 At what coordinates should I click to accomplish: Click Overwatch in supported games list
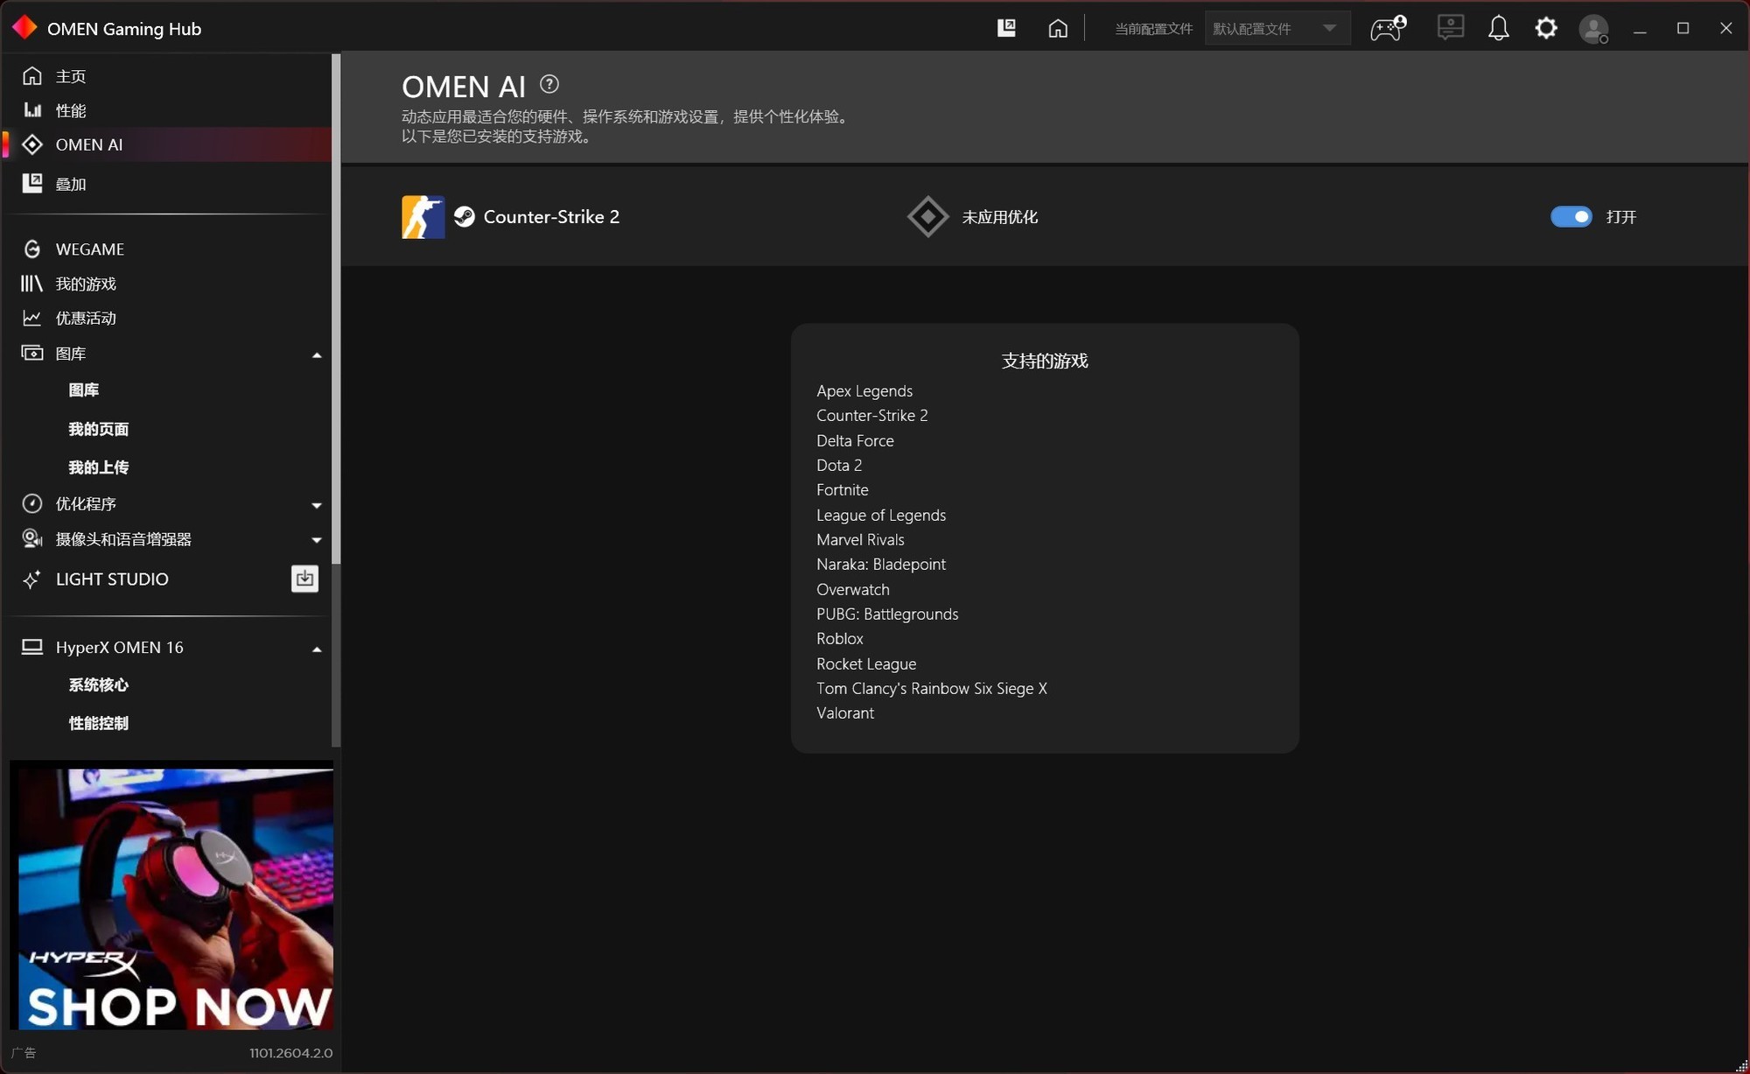click(x=853, y=589)
